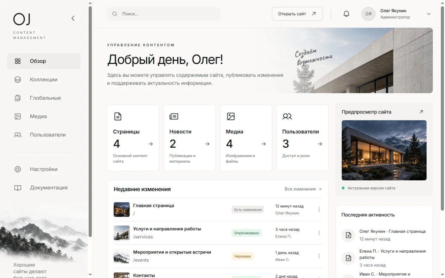Click the Иван С. author name in table
The height and width of the screenshot is (278, 445).
pos(282,260)
